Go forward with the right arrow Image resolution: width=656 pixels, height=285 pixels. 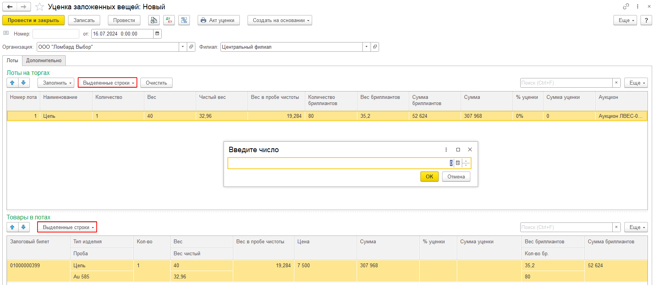tap(24, 7)
